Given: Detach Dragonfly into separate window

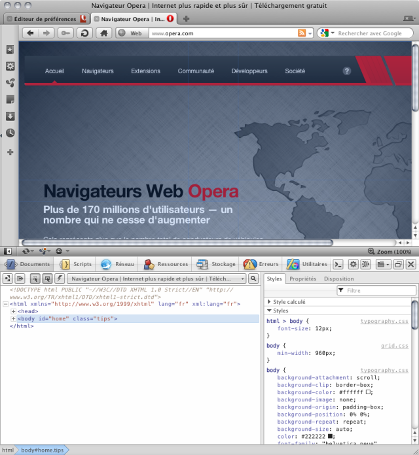Looking at the screenshot, I should [398, 264].
